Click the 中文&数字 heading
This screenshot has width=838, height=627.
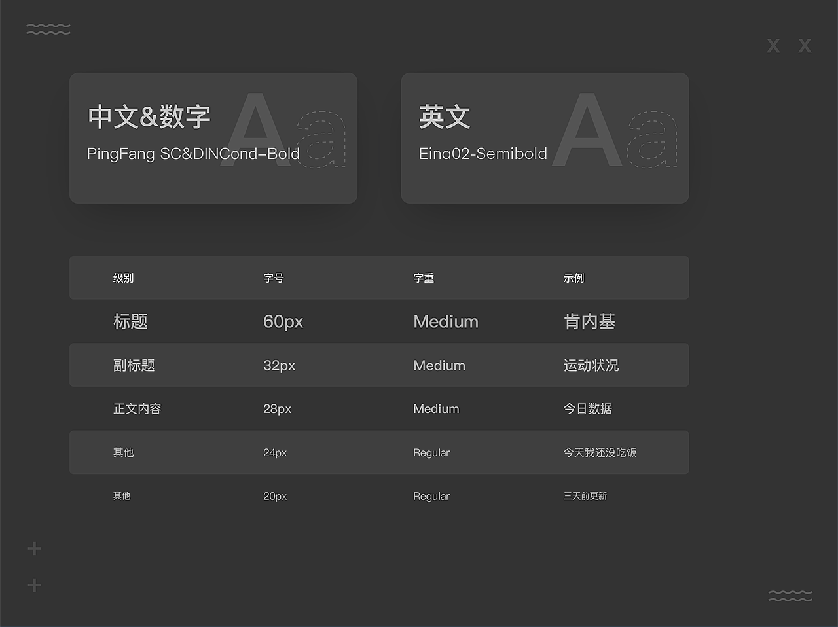[149, 116]
